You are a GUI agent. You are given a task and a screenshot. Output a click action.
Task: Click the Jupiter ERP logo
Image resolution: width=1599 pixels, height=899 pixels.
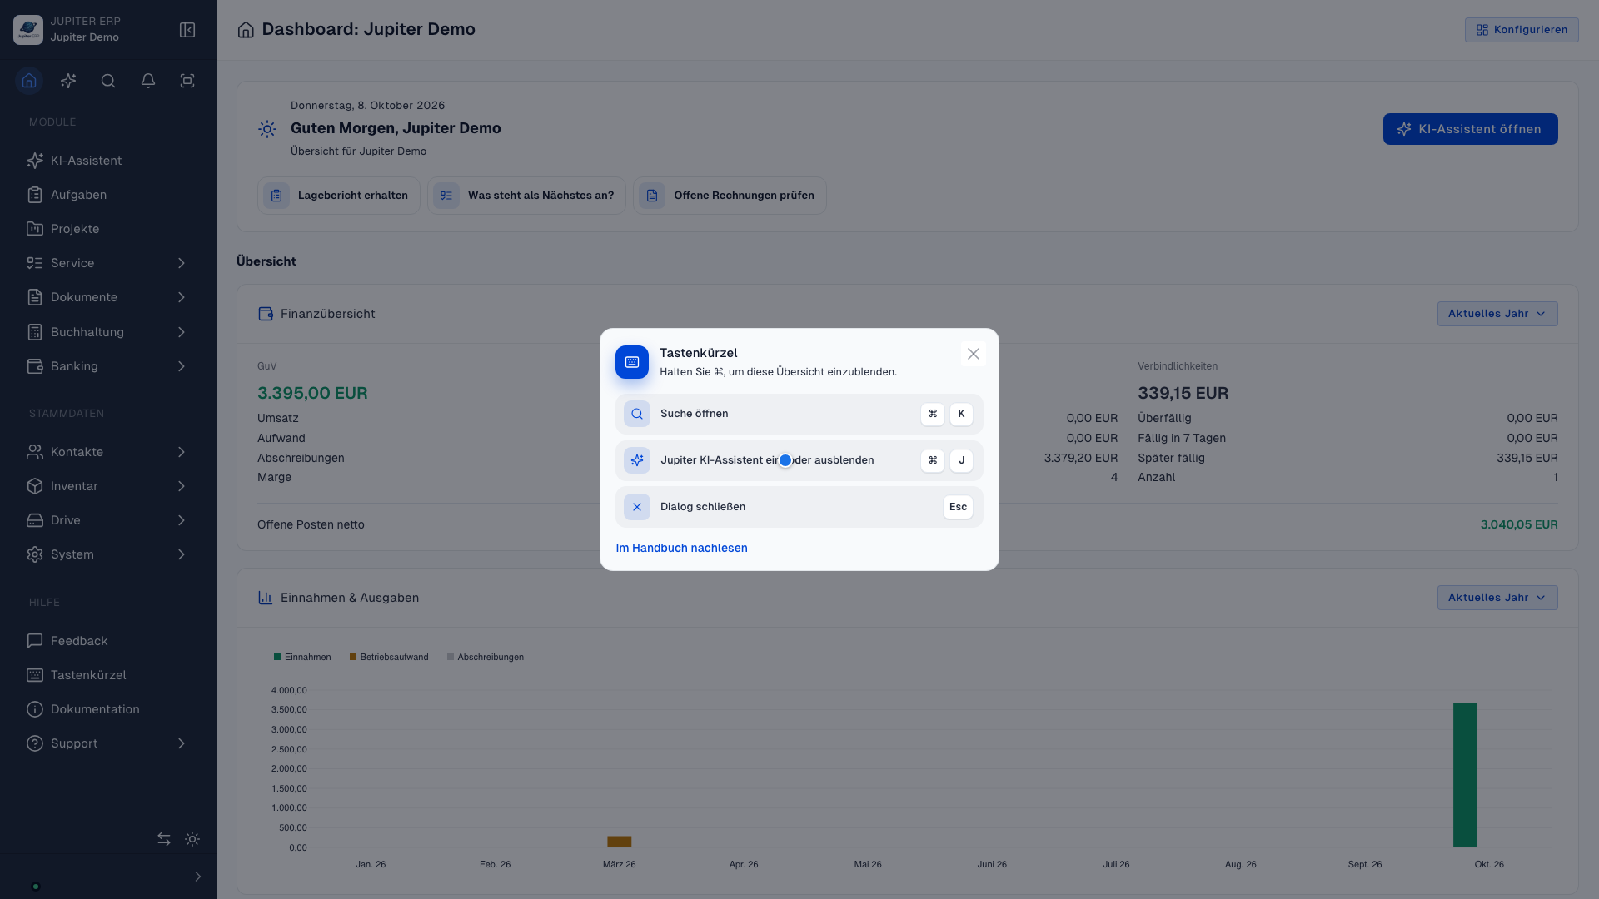(28, 30)
